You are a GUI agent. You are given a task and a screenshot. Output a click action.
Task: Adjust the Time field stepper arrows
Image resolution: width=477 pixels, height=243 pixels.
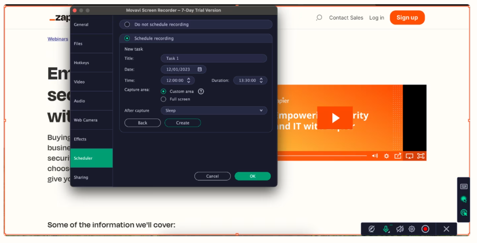189,80
